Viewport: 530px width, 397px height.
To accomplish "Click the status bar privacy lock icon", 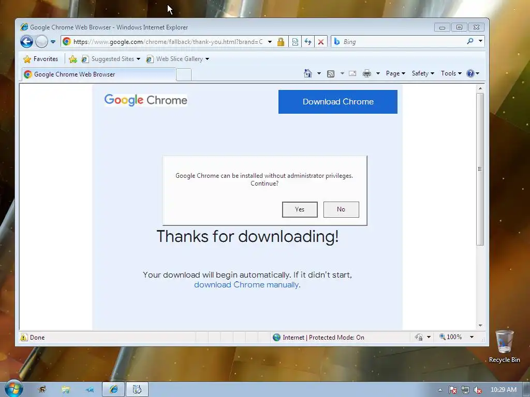I will pos(419,337).
